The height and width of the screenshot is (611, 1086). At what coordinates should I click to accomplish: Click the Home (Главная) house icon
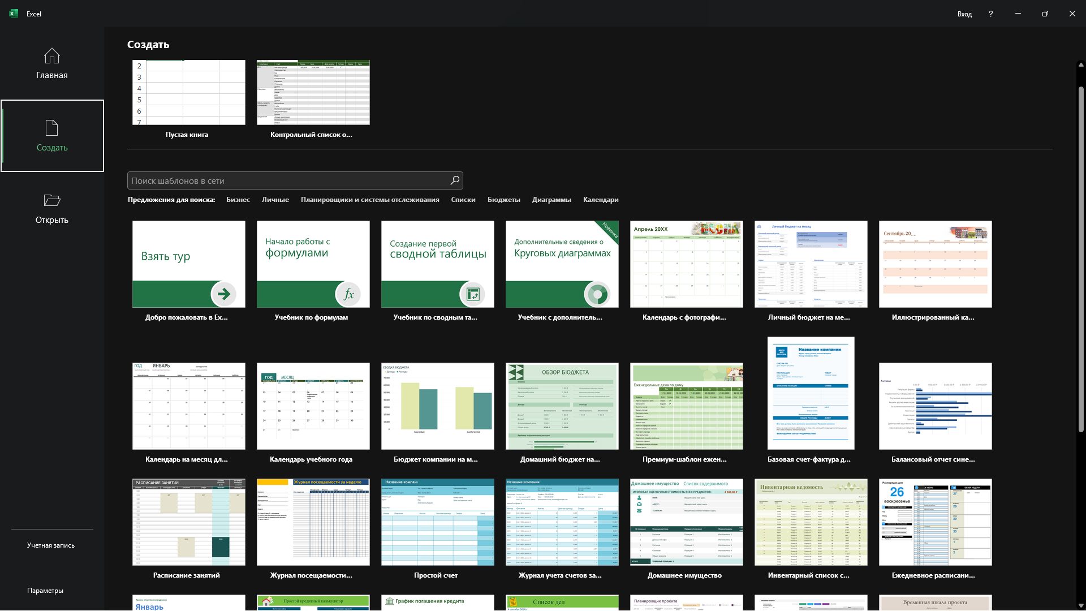(51, 56)
